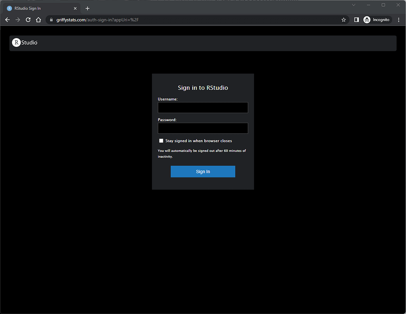Click the RStudio logo in header
This screenshot has width=406, height=314.
(x=25, y=42)
